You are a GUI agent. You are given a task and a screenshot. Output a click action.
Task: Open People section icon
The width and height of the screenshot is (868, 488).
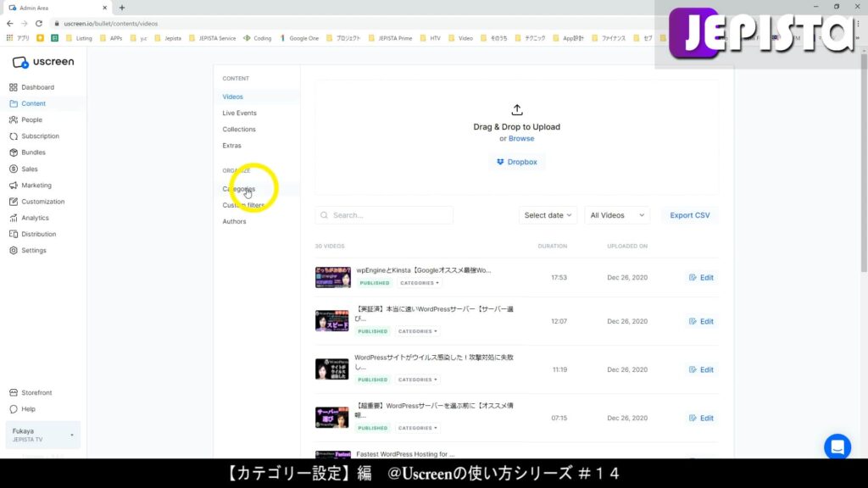(14, 120)
